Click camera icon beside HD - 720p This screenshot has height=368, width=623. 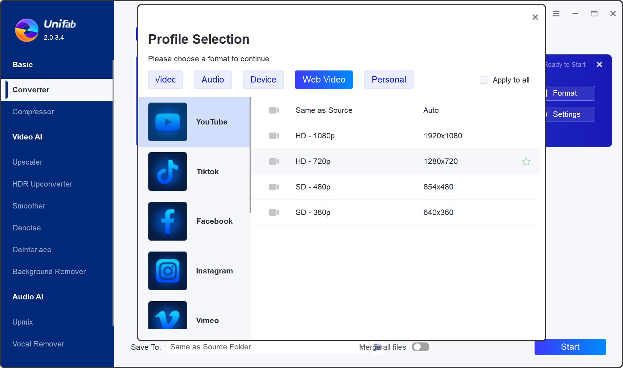point(274,161)
